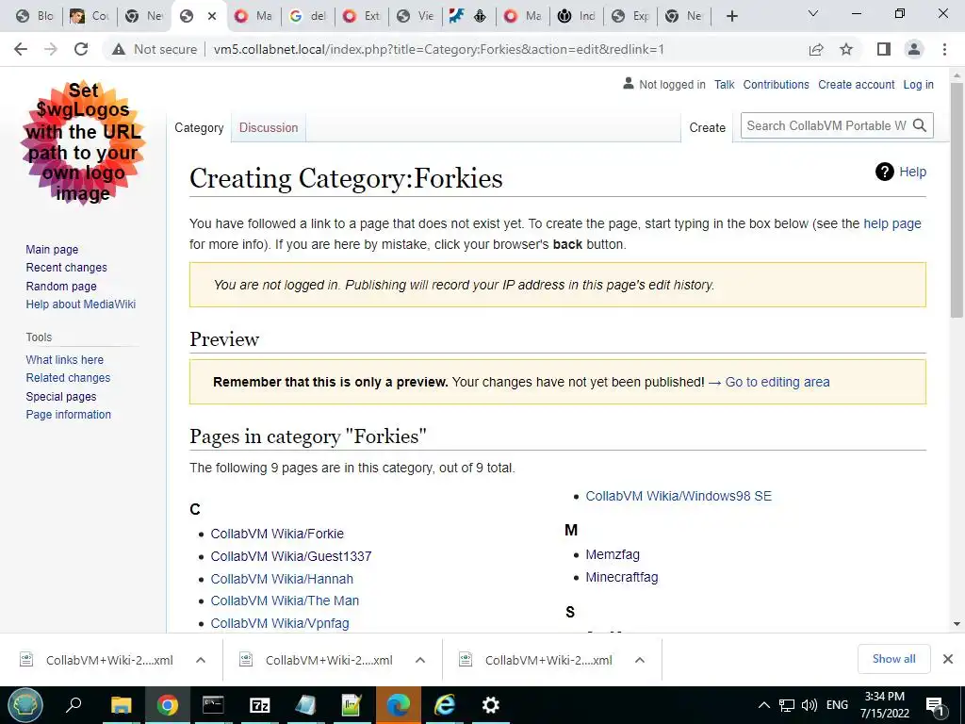Screen dimensions: 965x724
Task: Open Chrome three-dot menu
Action: click(x=944, y=49)
